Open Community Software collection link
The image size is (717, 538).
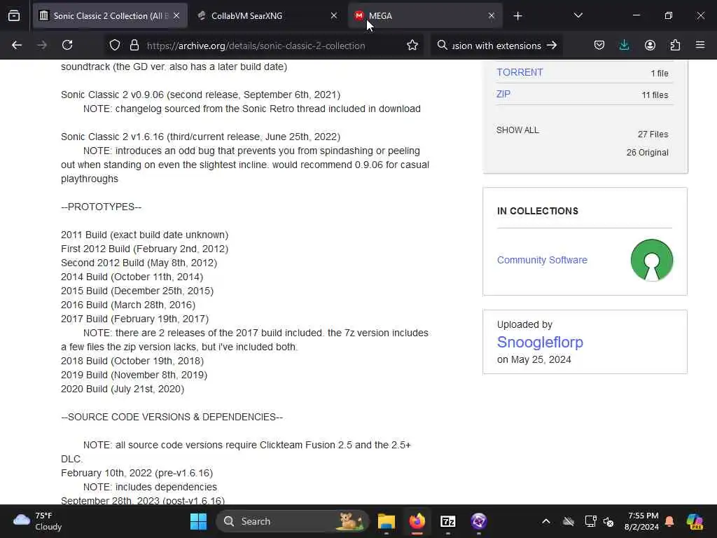[x=542, y=260]
